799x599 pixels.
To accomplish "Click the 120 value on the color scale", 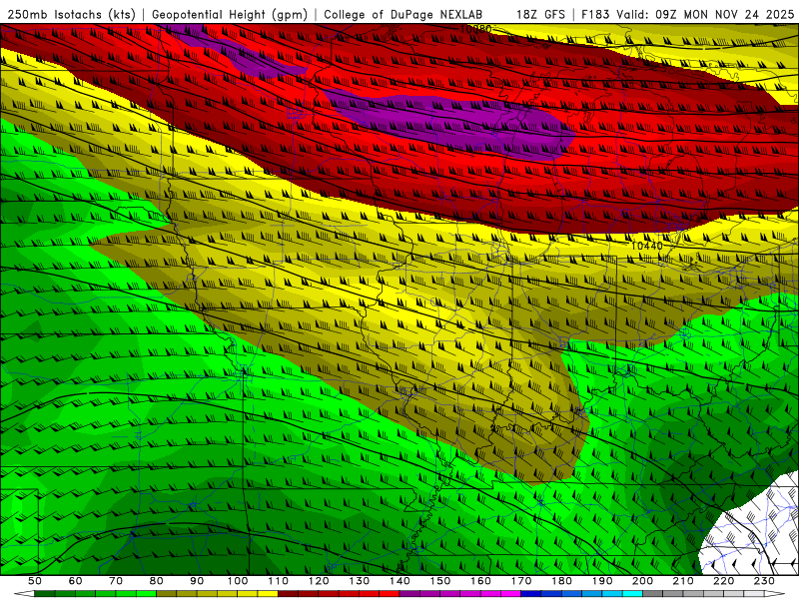I will [319, 581].
